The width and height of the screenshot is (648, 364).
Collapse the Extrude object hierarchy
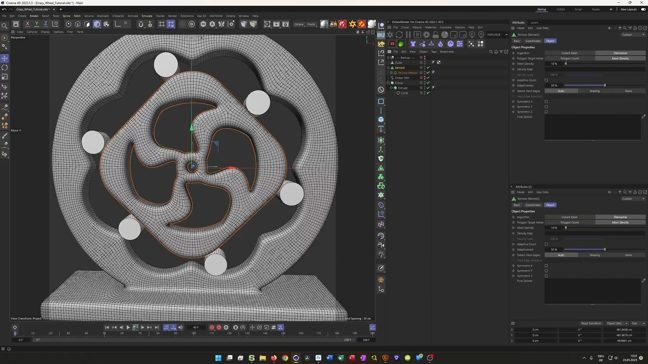click(391, 88)
